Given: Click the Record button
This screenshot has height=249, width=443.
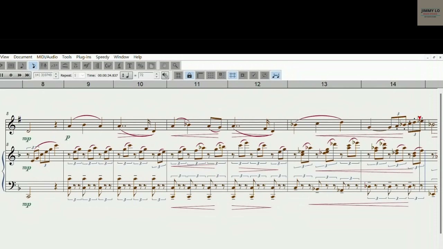Looking at the screenshot, I should pyautogui.click(x=11, y=75).
